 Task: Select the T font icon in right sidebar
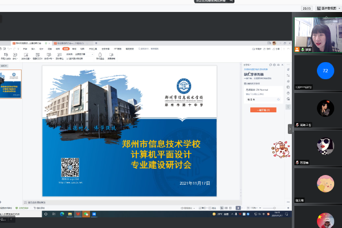click(288, 107)
